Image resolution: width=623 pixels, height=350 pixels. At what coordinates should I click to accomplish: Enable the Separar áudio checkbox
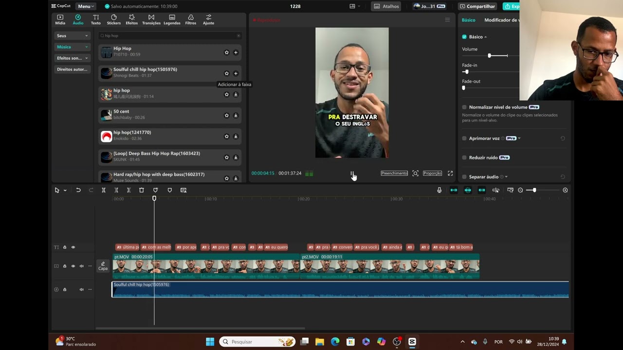(x=464, y=177)
